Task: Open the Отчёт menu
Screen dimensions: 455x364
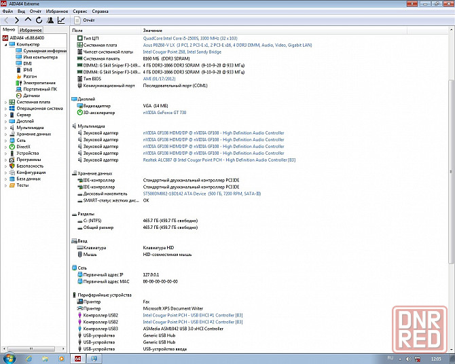Action: (35, 12)
